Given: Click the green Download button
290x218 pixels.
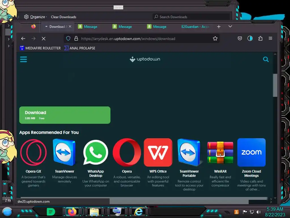Looking at the screenshot, I should pyautogui.click(x=65, y=115).
